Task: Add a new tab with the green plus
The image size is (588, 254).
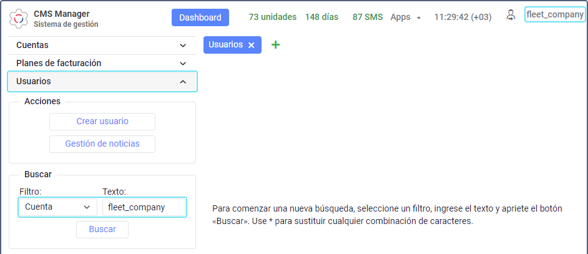Action: 275,45
